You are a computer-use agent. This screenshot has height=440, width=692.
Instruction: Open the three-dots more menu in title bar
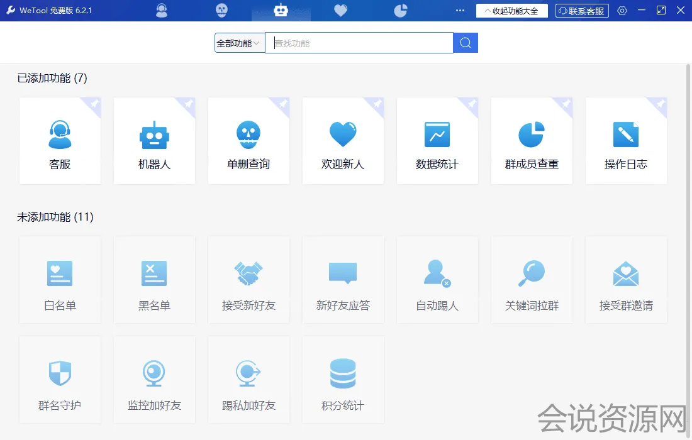460,11
